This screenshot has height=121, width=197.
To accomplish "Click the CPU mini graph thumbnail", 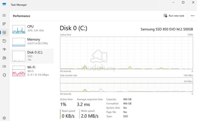I will pos(19,29).
